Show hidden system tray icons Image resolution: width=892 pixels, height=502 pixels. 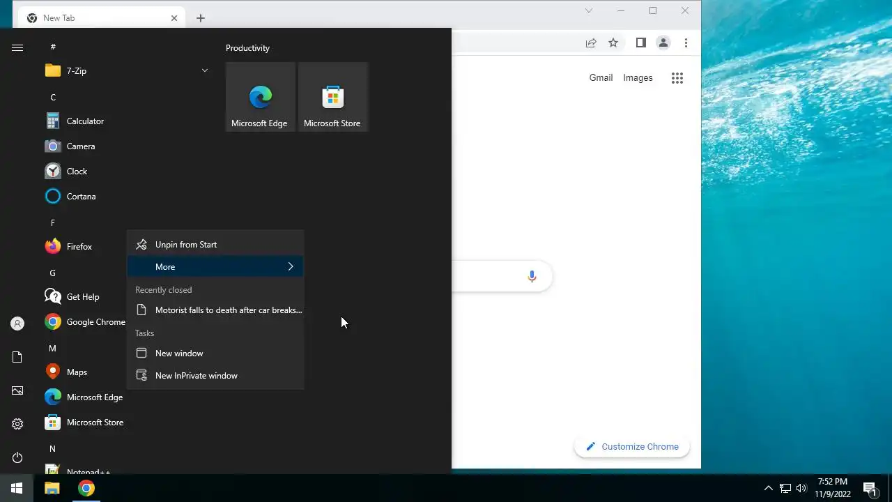tap(769, 488)
